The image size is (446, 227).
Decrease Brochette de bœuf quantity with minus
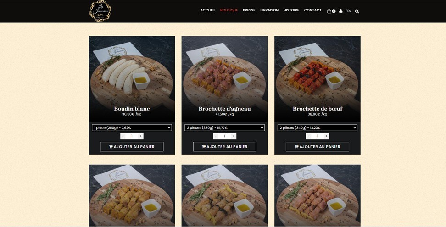click(309, 136)
